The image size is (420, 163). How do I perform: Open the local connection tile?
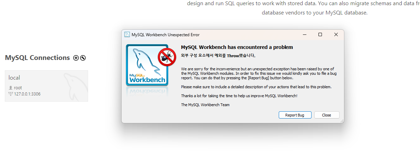46,86
